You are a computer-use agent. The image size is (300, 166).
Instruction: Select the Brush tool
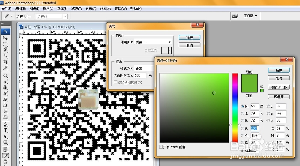tap(5, 81)
